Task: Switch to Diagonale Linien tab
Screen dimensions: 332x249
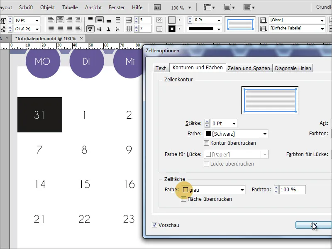Action: coord(293,68)
